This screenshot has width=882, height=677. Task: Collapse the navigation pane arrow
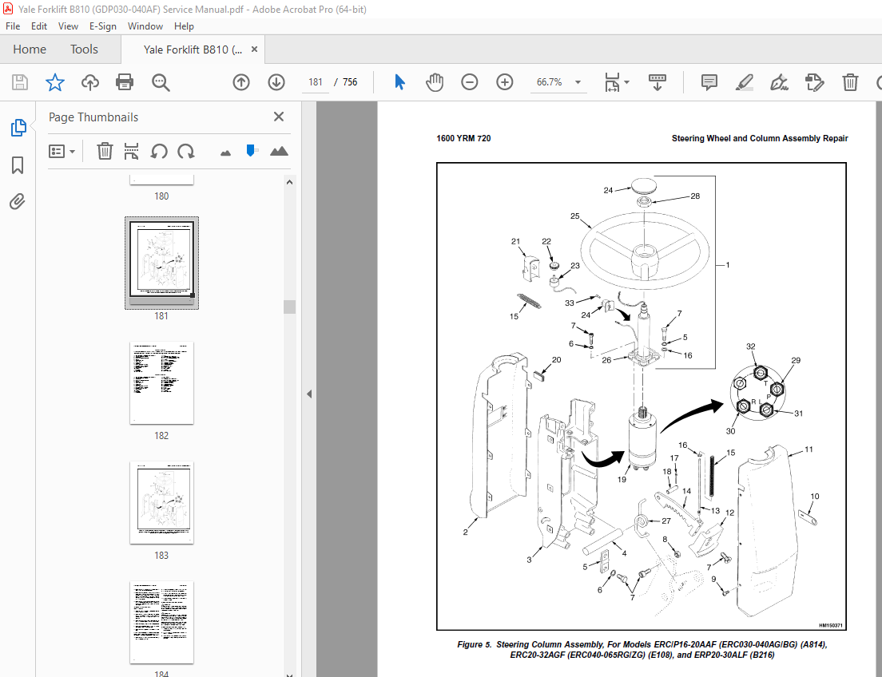pyautogui.click(x=309, y=394)
